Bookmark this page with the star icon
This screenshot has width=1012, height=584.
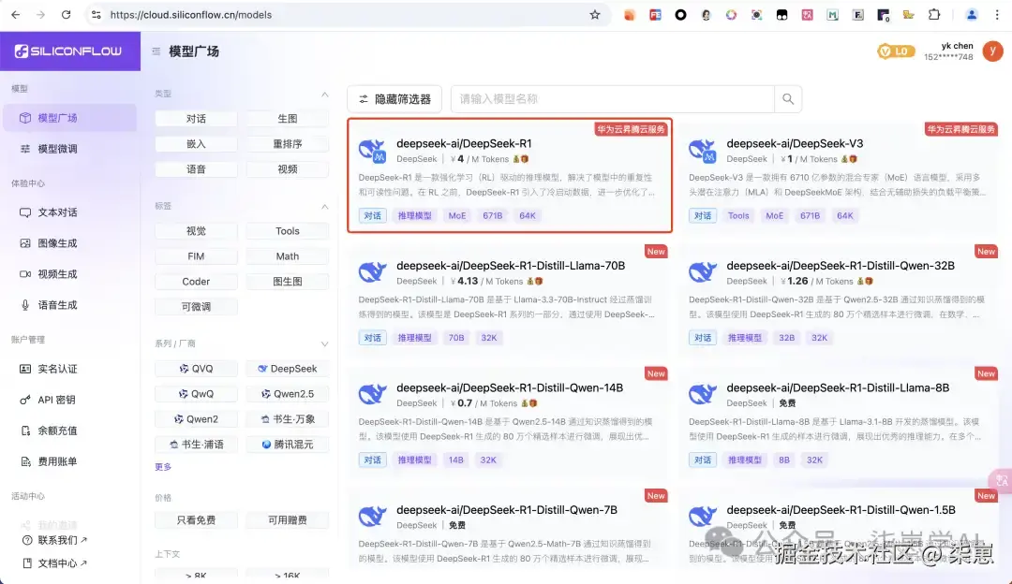(x=595, y=14)
